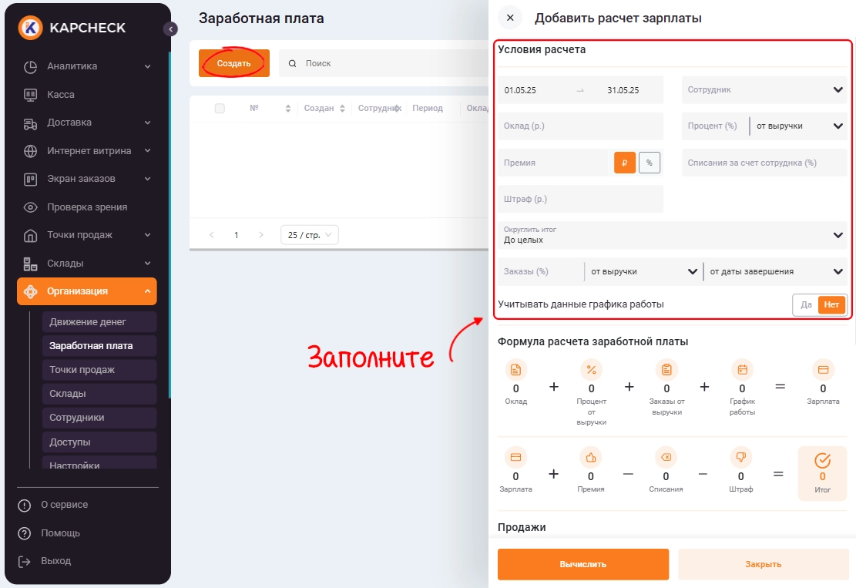Click the Помощь question mark icon
856x588 pixels.
click(x=24, y=533)
